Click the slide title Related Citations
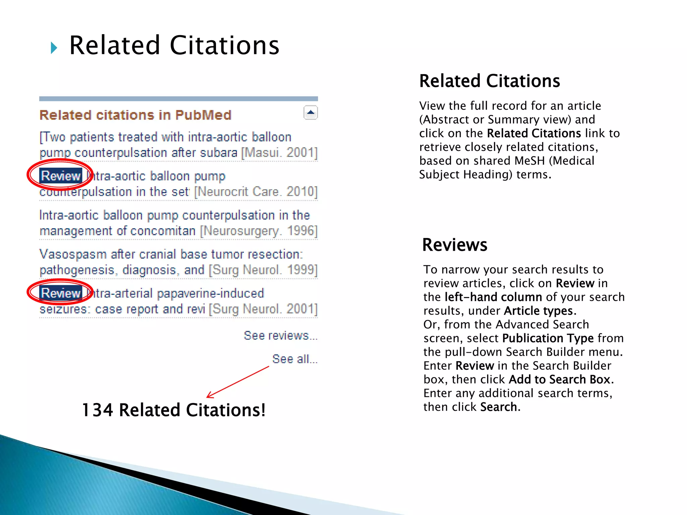 coord(174,45)
